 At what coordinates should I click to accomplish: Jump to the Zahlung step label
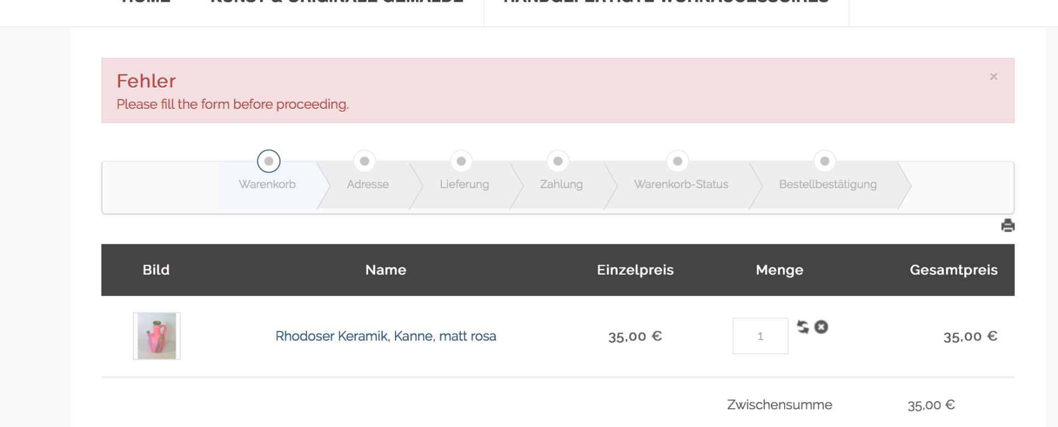coord(561,184)
